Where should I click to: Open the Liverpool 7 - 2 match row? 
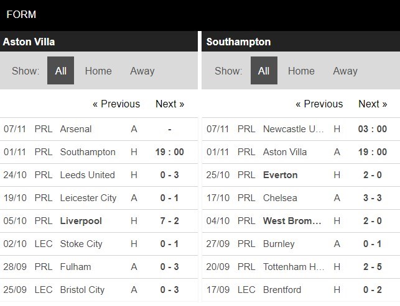pyautogui.click(x=99, y=221)
